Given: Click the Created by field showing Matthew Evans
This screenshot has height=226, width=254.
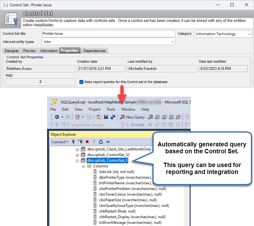Looking at the screenshot, I should (x=40, y=69).
